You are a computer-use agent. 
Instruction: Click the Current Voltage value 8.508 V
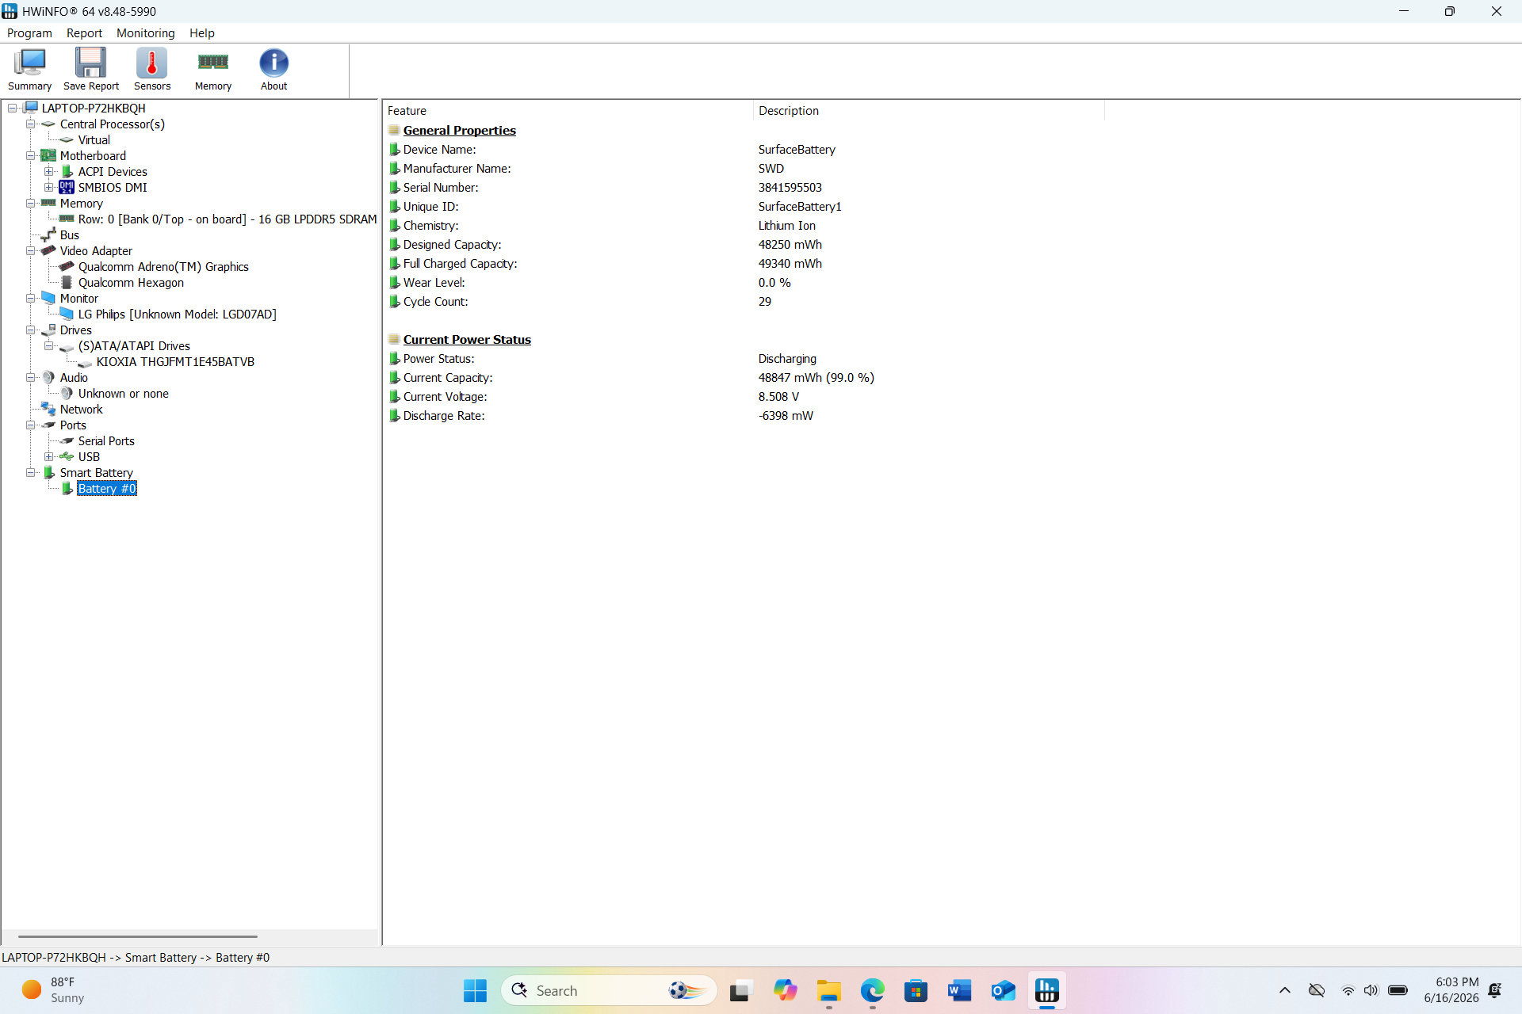pos(778,397)
